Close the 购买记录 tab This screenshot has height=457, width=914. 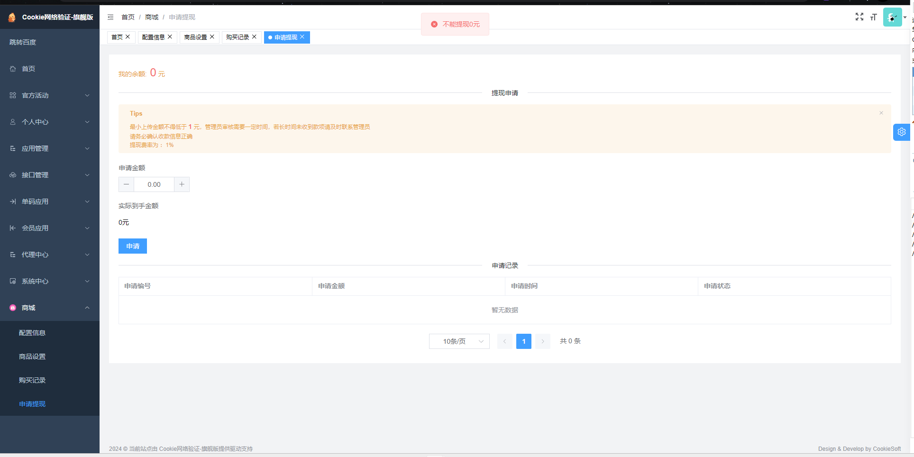click(254, 37)
